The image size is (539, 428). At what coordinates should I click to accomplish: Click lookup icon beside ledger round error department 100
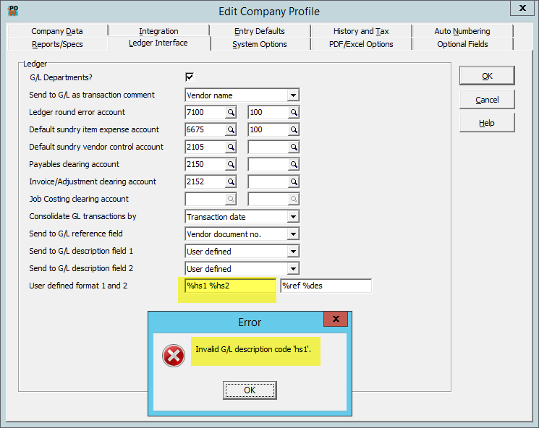coord(294,113)
